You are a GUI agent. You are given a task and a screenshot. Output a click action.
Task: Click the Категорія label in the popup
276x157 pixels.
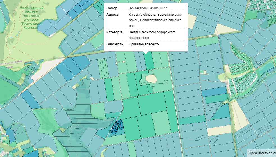pos(114,32)
